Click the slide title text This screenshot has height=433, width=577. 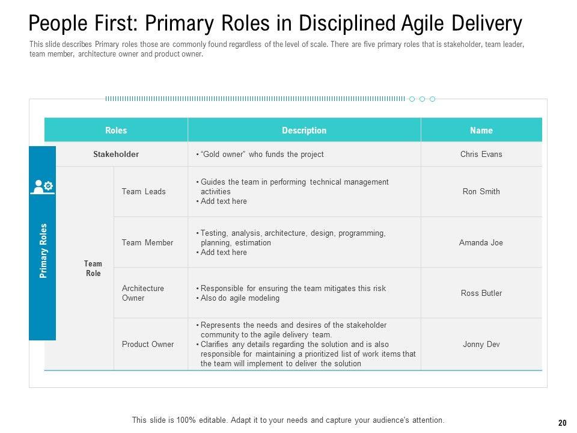coord(275,23)
